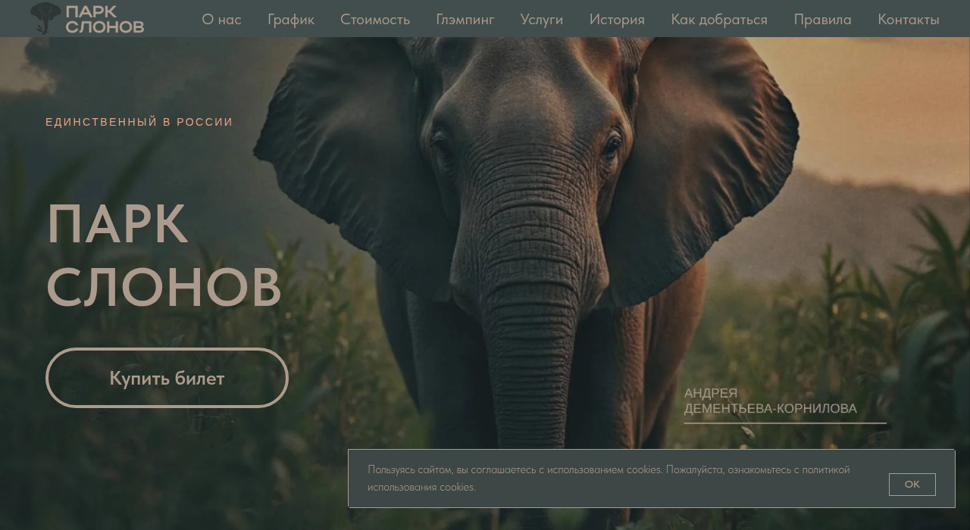Click the Парк Слонов elephant logo

pos(87,18)
